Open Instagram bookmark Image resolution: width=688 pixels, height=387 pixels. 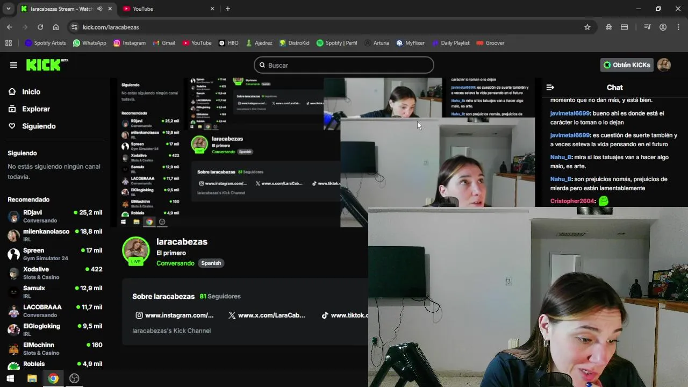[x=130, y=43]
